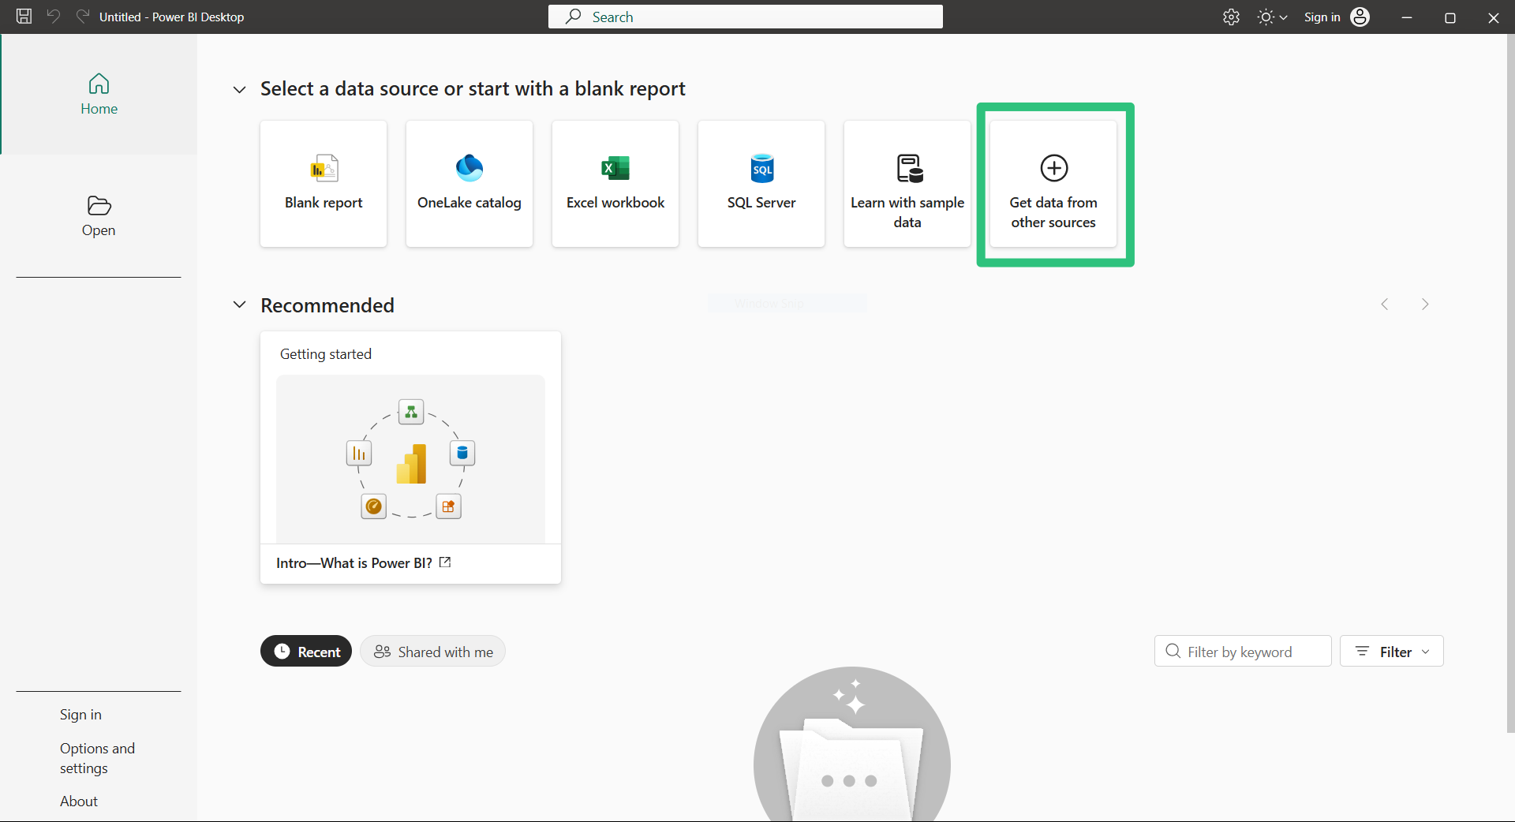
Task: Click the vertical scrollbar on right
Action: (x=1510, y=383)
